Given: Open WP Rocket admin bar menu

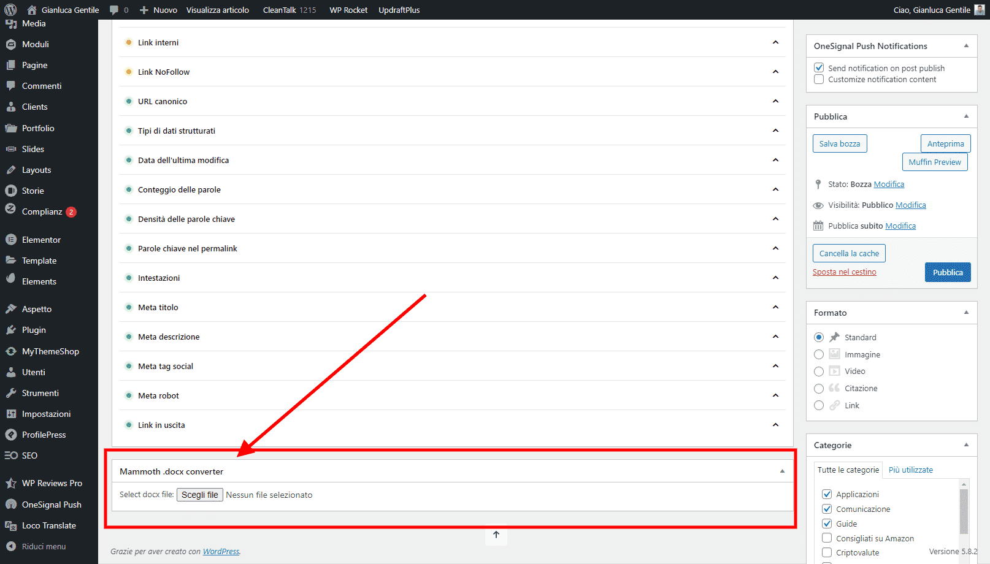Looking at the screenshot, I should pos(348,10).
